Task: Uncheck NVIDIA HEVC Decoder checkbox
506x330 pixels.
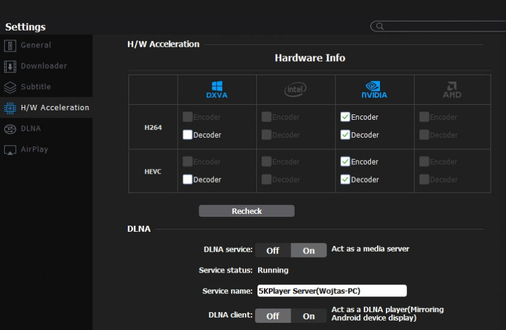Action: click(345, 180)
